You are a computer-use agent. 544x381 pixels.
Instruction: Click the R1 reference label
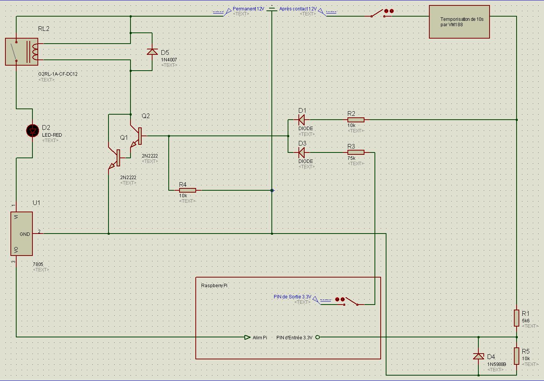pyautogui.click(x=525, y=313)
